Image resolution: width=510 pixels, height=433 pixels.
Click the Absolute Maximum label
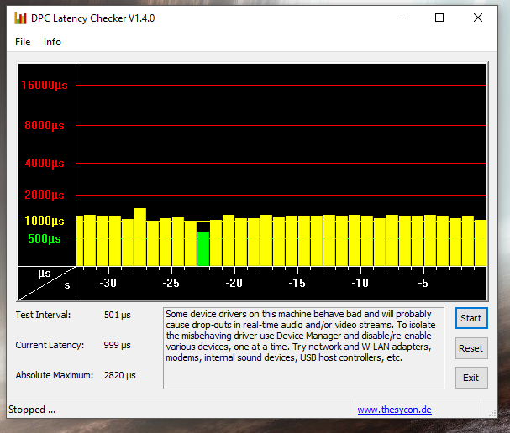pos(55,375)
